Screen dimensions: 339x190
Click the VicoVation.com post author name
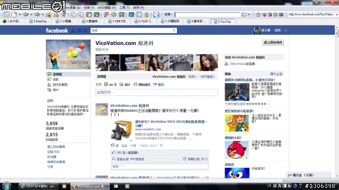point(130,106)
